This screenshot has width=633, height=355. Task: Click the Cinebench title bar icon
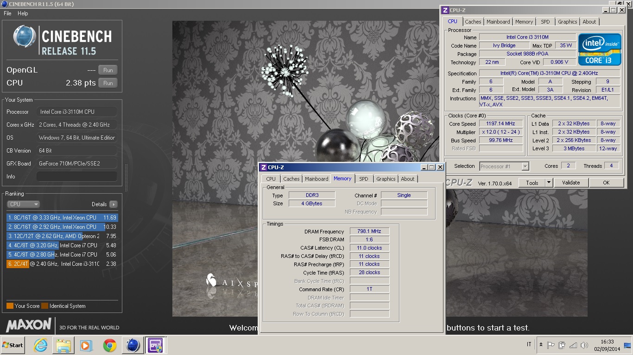click(4, 4)
